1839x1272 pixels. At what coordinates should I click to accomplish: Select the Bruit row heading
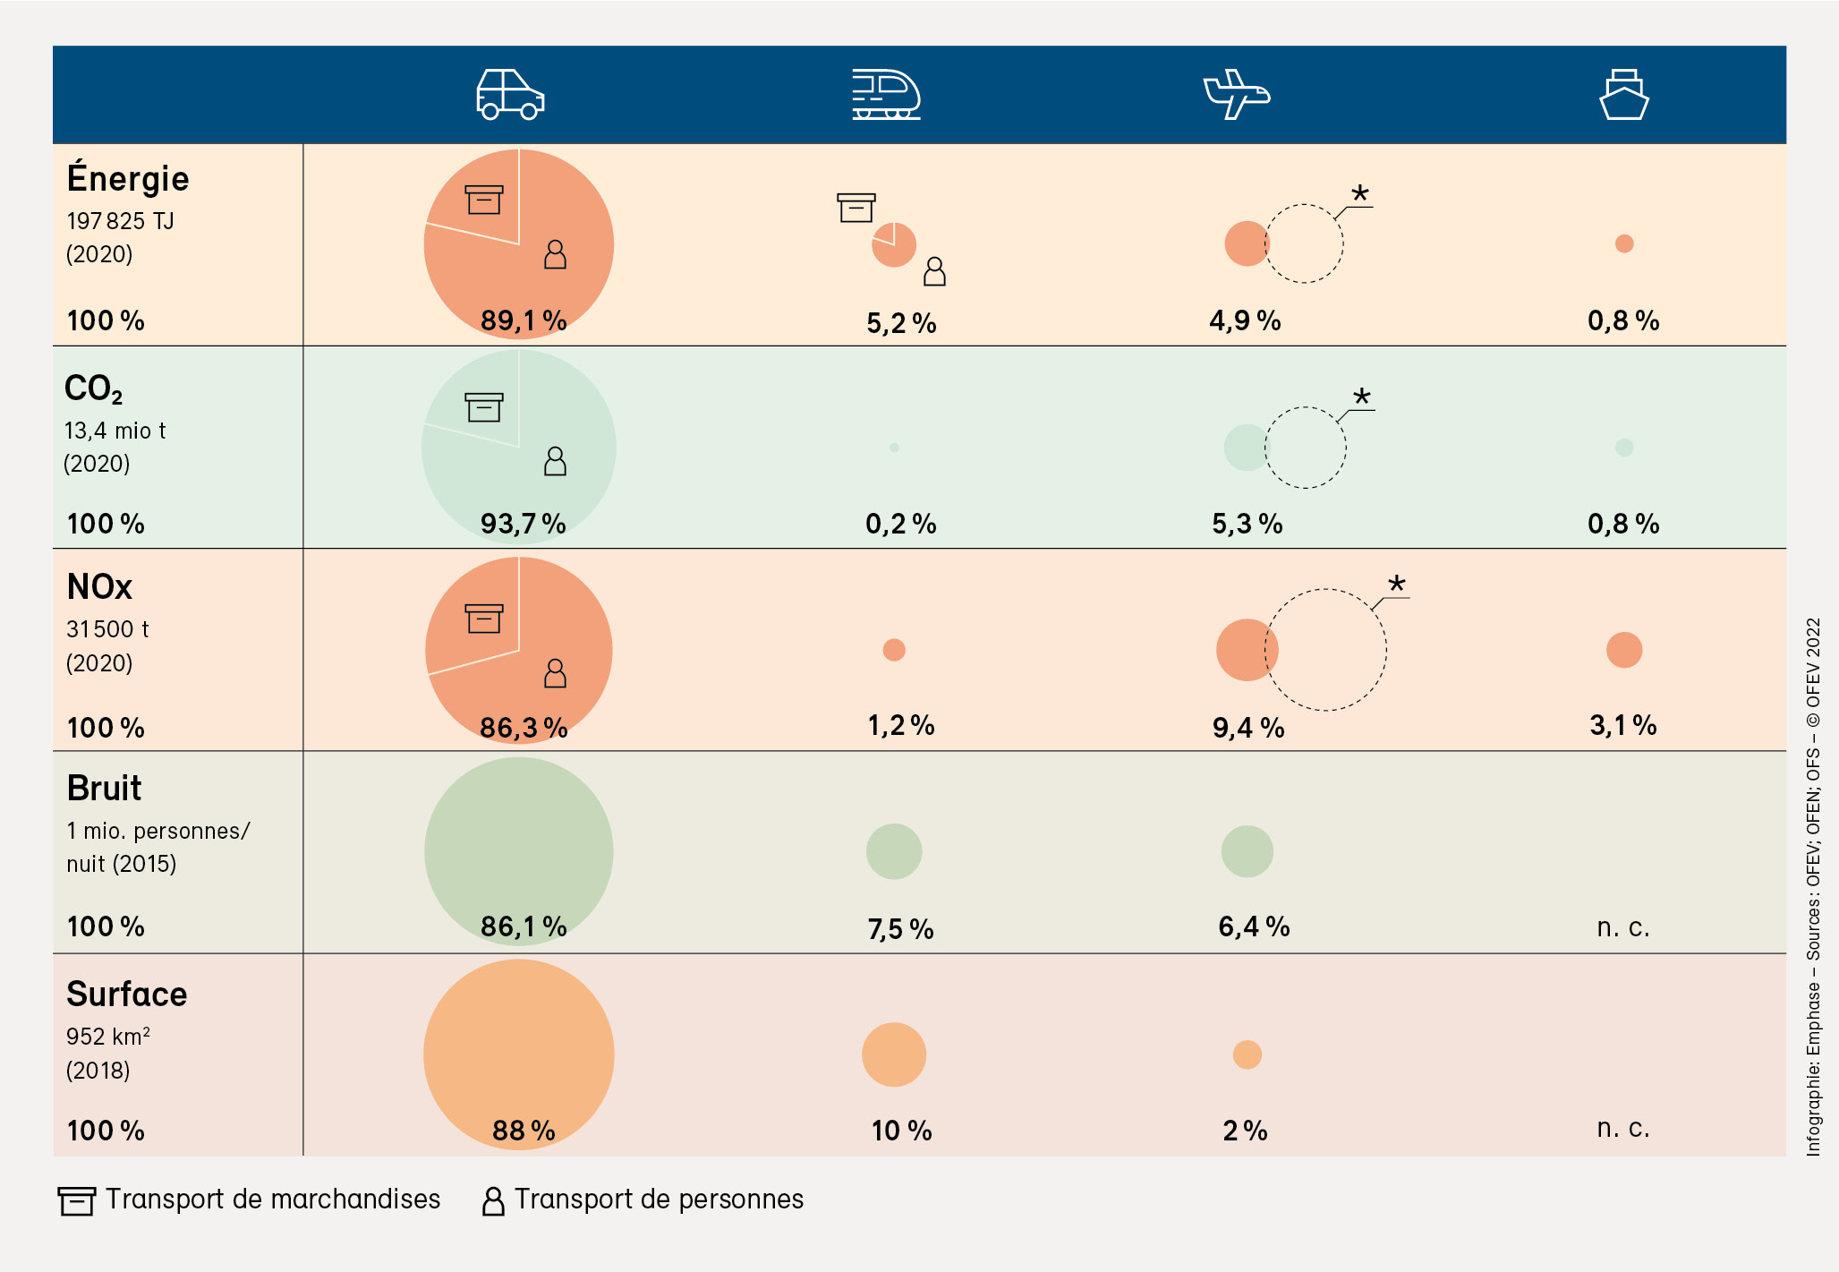point(104,789)
